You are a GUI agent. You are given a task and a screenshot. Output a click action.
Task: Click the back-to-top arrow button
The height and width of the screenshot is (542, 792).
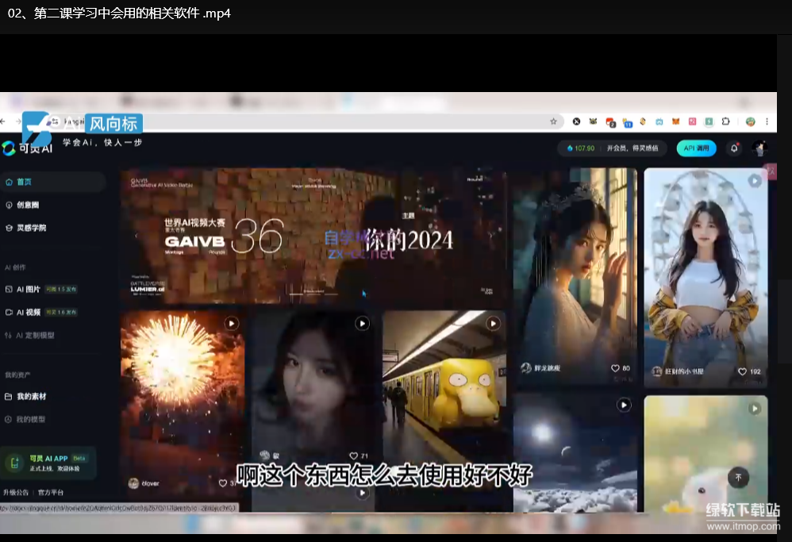tap(738, 478)
